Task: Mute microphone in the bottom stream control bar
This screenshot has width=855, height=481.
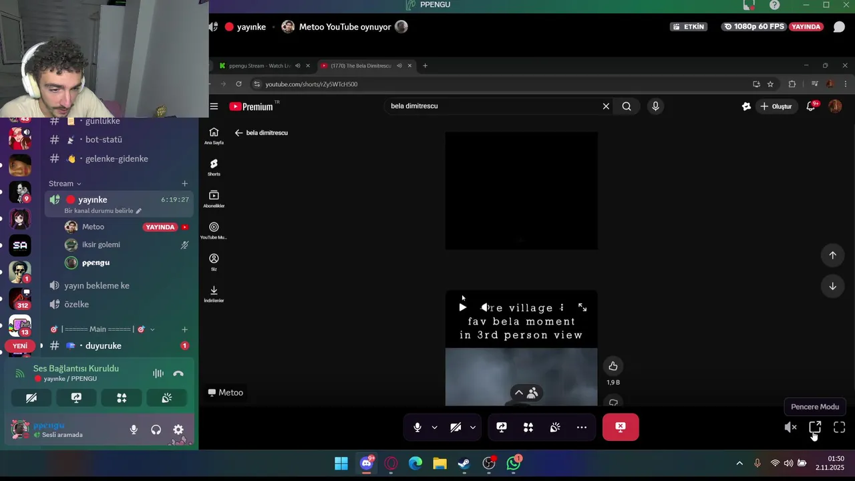Action: click(417, 428)
